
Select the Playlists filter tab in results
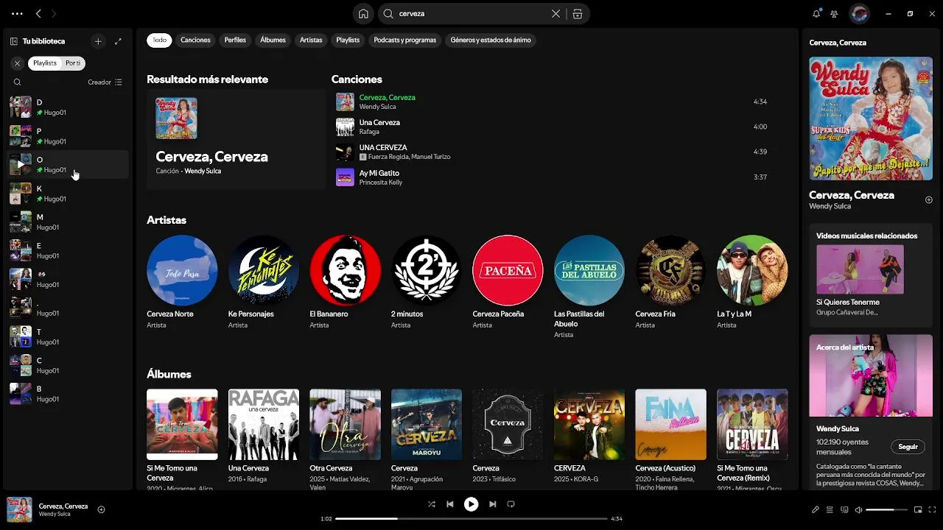[x=348, y=40]
